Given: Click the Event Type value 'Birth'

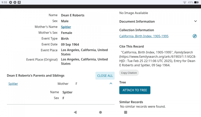Looking at the screenshot, I should (65, 39).
